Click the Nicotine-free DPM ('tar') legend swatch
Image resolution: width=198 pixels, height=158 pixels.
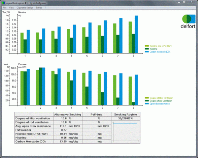click(x=147, y=46)
